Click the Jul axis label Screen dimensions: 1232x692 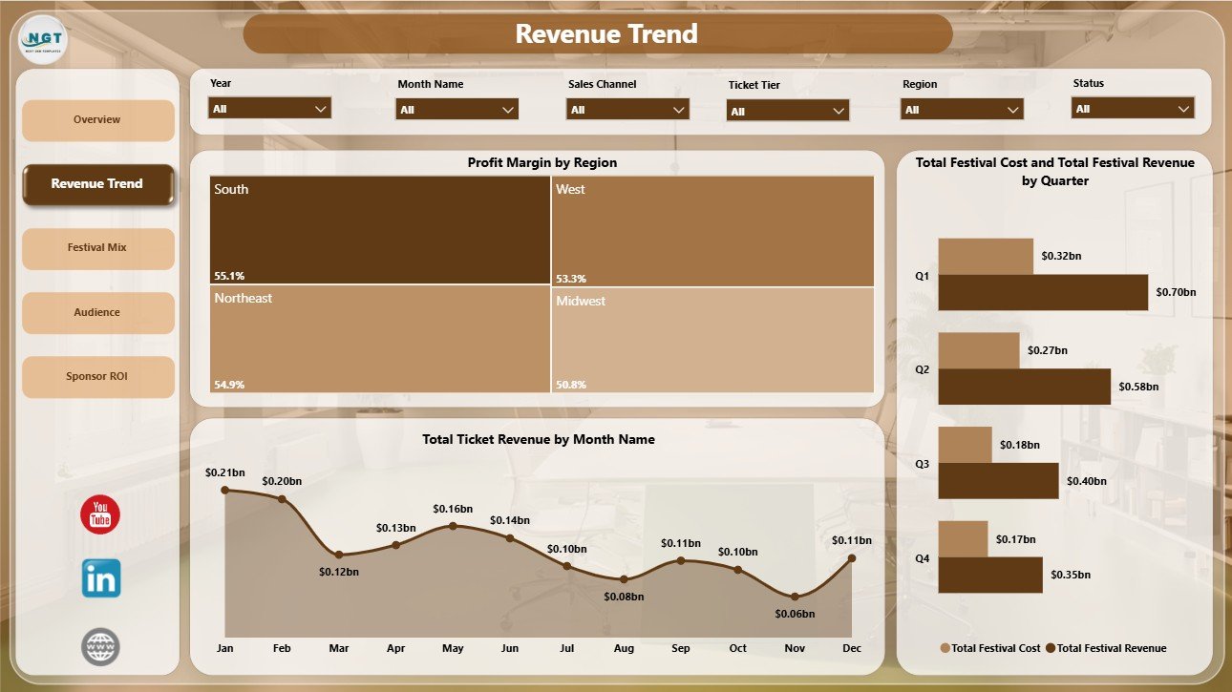[566, 649]
